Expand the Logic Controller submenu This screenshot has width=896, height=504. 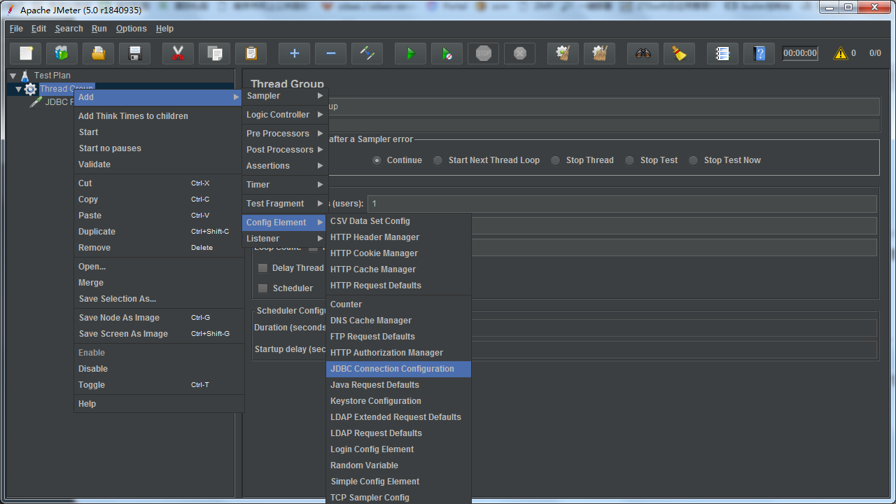pos(285,115)
